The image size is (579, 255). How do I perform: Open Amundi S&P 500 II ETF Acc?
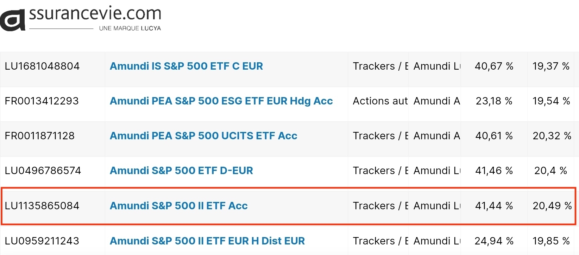[178, 206]
